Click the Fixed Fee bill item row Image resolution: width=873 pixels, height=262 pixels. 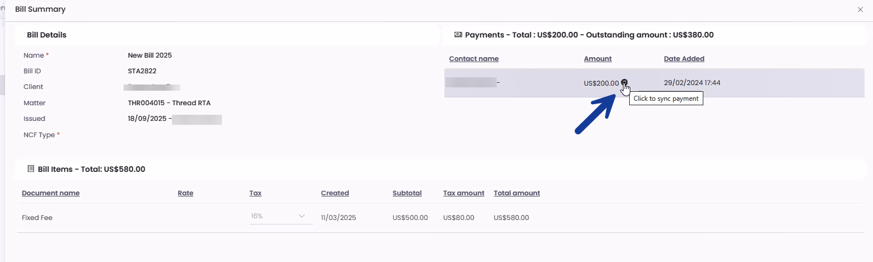pos(37,218)
